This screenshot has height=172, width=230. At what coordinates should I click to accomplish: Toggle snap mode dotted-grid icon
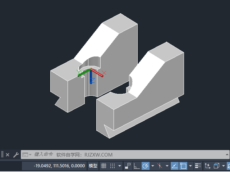coord(112,166)
